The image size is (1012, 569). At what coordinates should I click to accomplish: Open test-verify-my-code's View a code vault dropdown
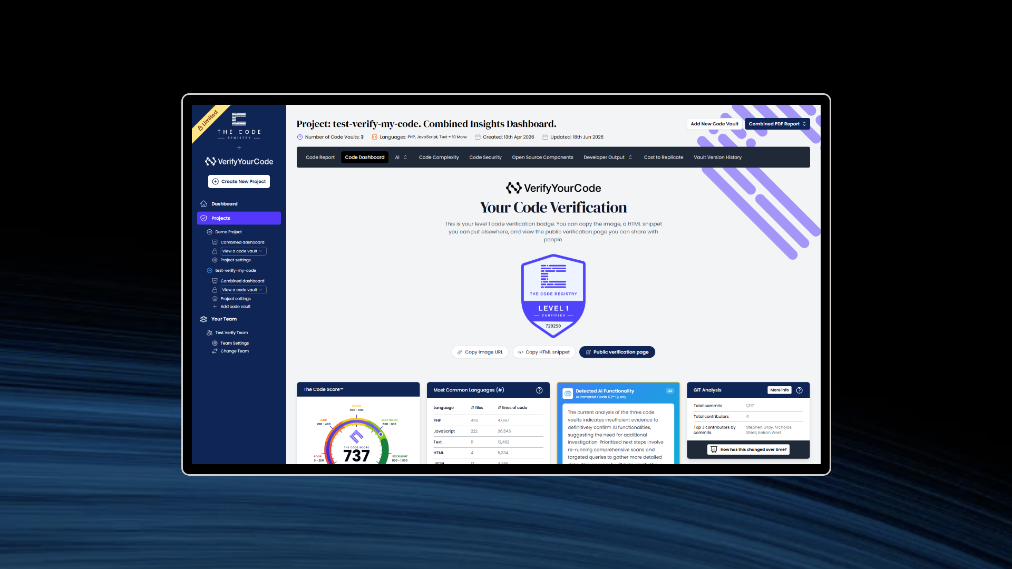coord(243,290)
